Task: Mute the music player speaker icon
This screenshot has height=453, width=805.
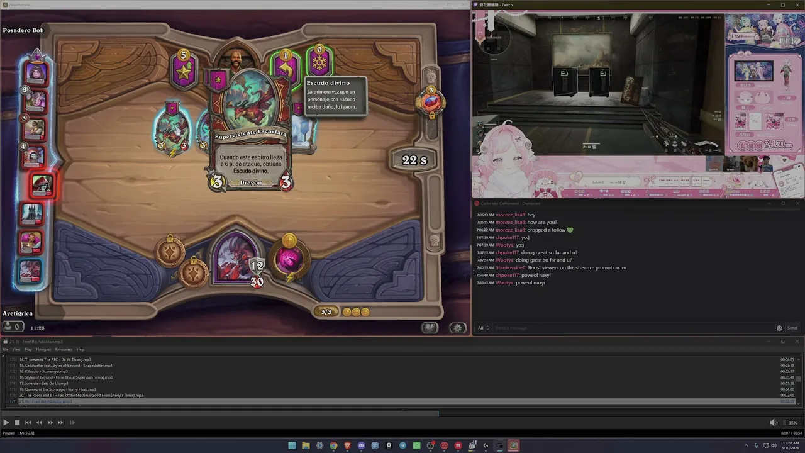Action: [773, 423]
